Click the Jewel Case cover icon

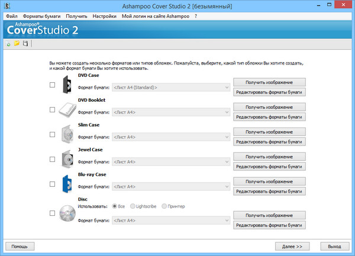67,160
